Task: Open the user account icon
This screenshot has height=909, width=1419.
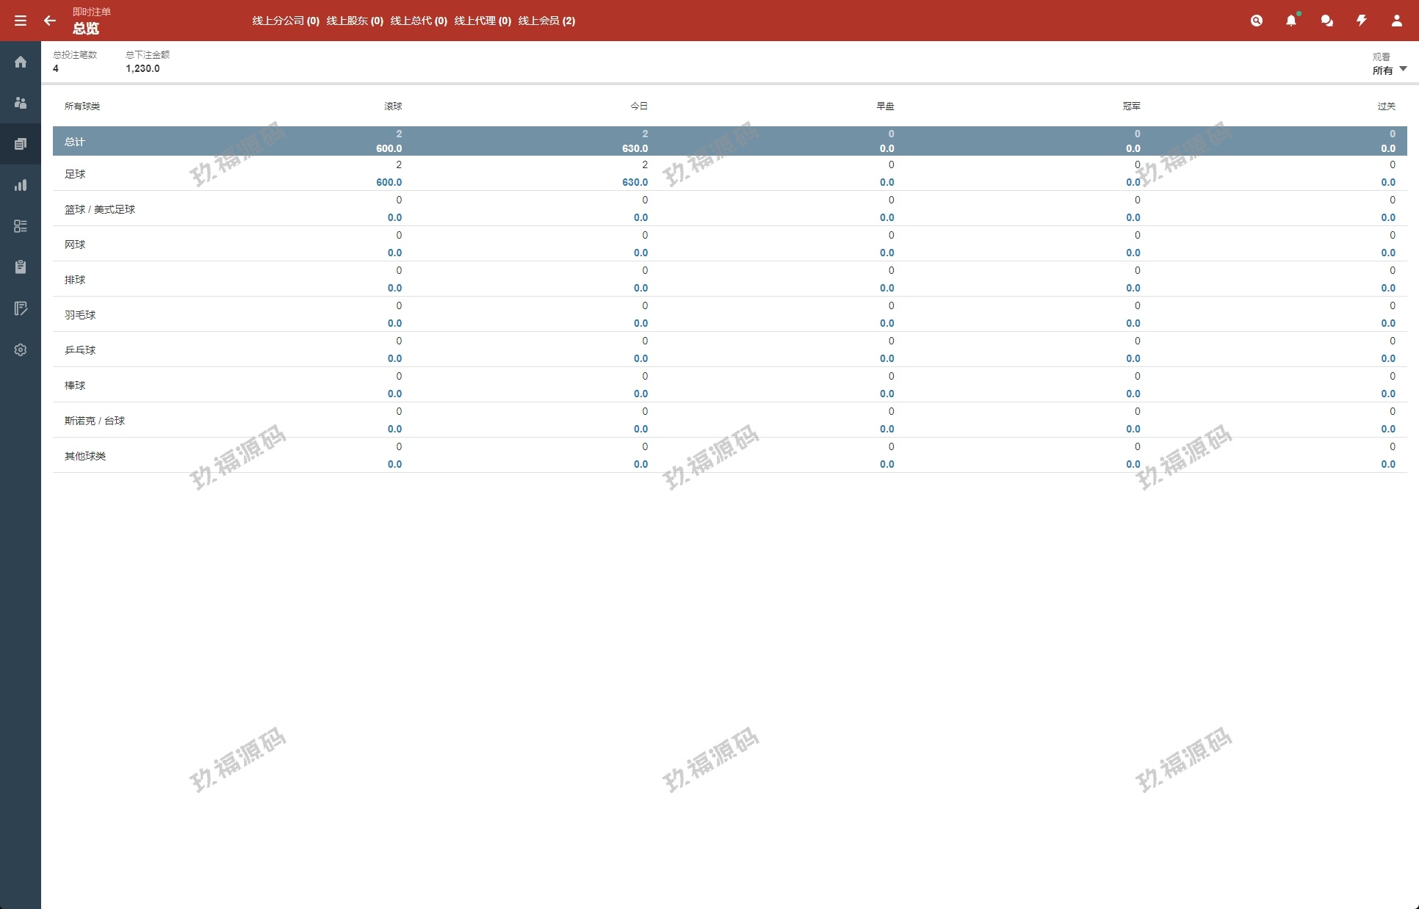Action: point(1396,21)
